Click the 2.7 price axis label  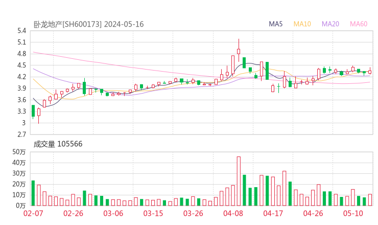[21, 134]
